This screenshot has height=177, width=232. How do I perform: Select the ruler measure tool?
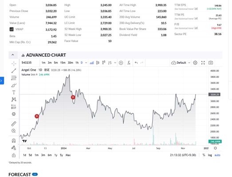coord(14,124)
